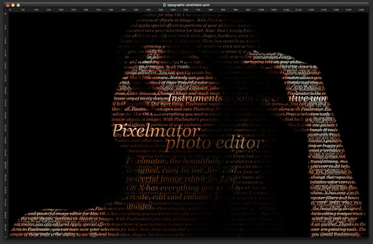The width and height of the screenshot is (373, 244).
Task: Minimize the window with the yellow button
Action: [x=13, y=5]
